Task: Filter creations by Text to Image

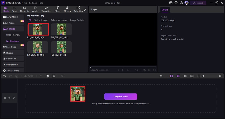Action: 41,20
